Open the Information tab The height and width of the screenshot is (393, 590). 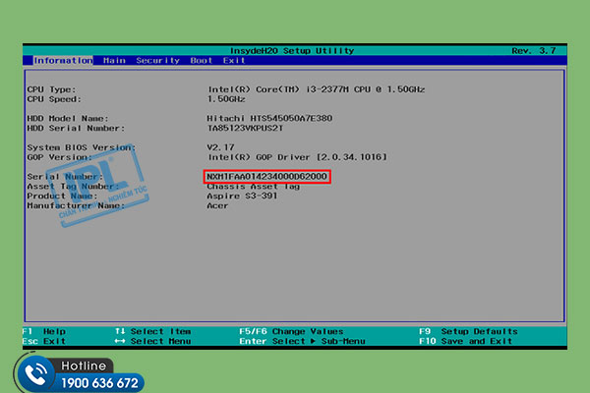63,61
